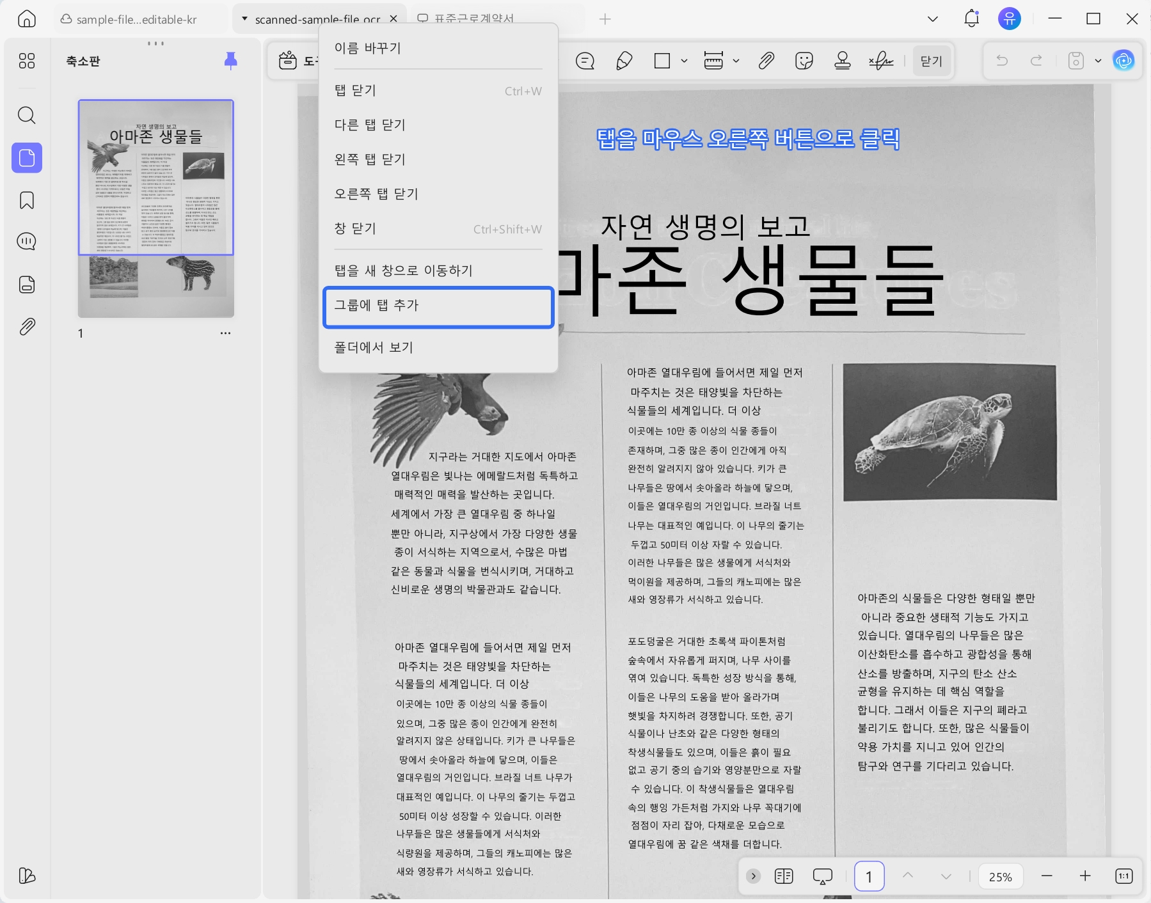Open the user account avatar
Image resolution: width=1151 pixels, height=903 pixels.
tap(1010, 19)
